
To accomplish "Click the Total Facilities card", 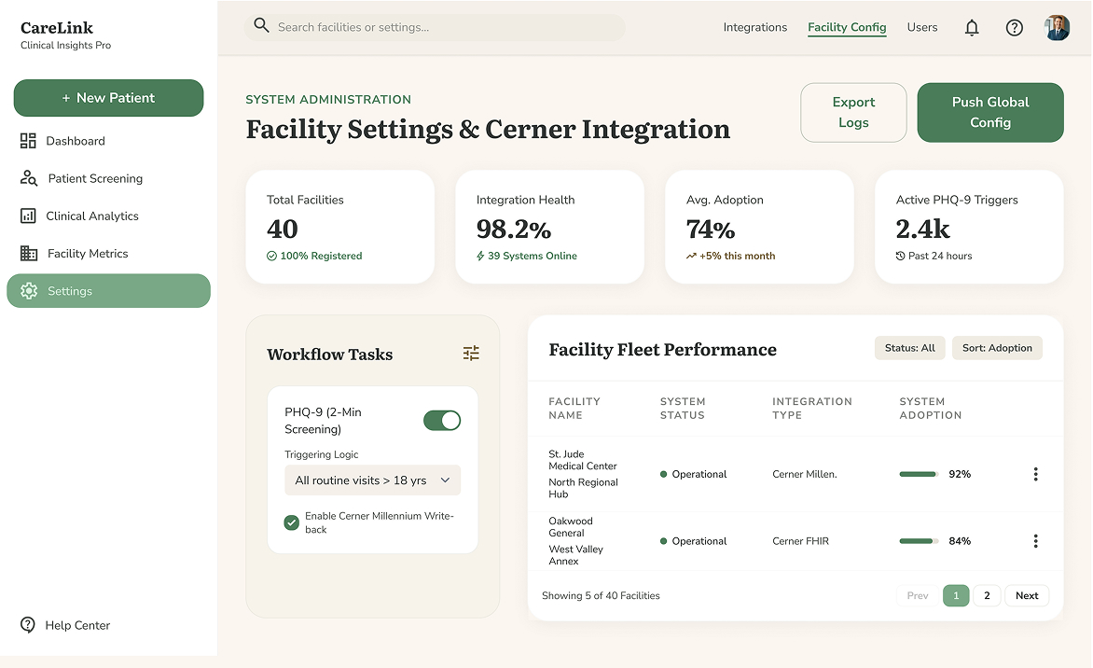I will click(340, 227).
